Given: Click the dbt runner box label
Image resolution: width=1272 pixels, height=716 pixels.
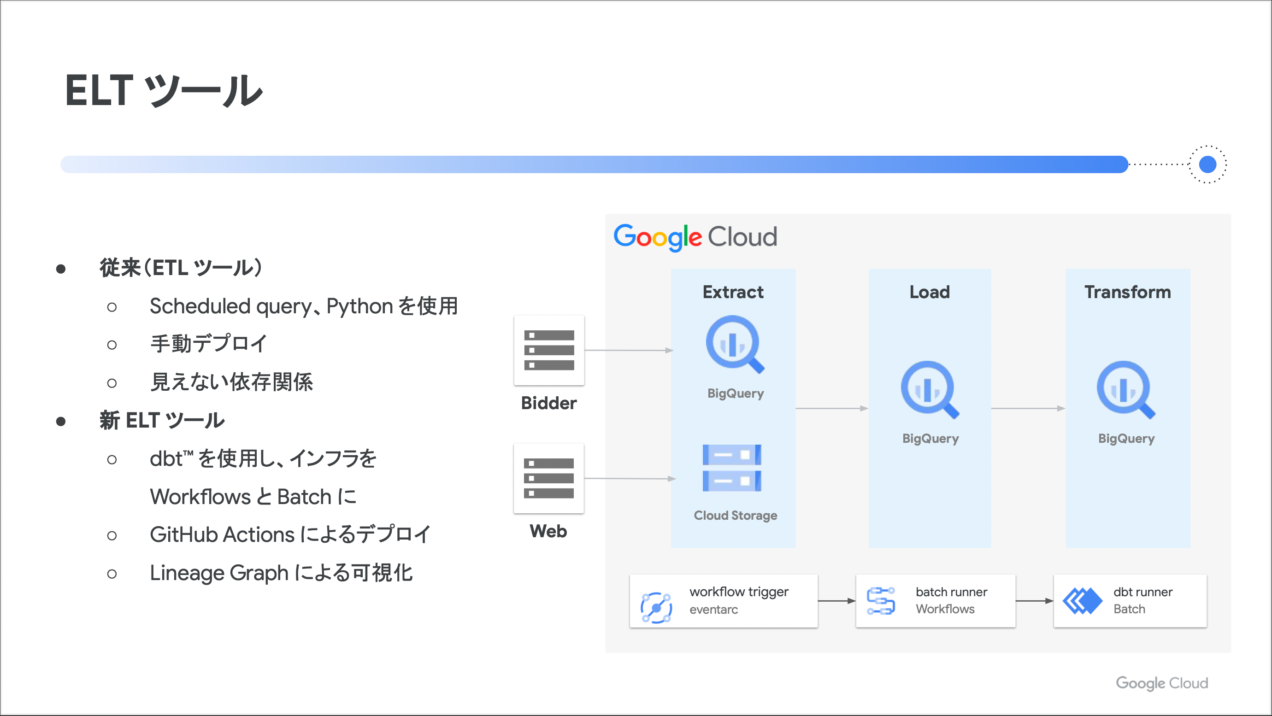Looking at the screenshot, I should pos(1142,592).
